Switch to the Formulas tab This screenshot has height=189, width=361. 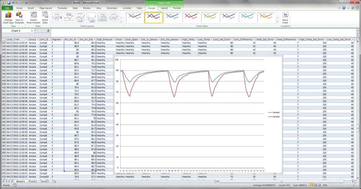(x=62, y=8)
